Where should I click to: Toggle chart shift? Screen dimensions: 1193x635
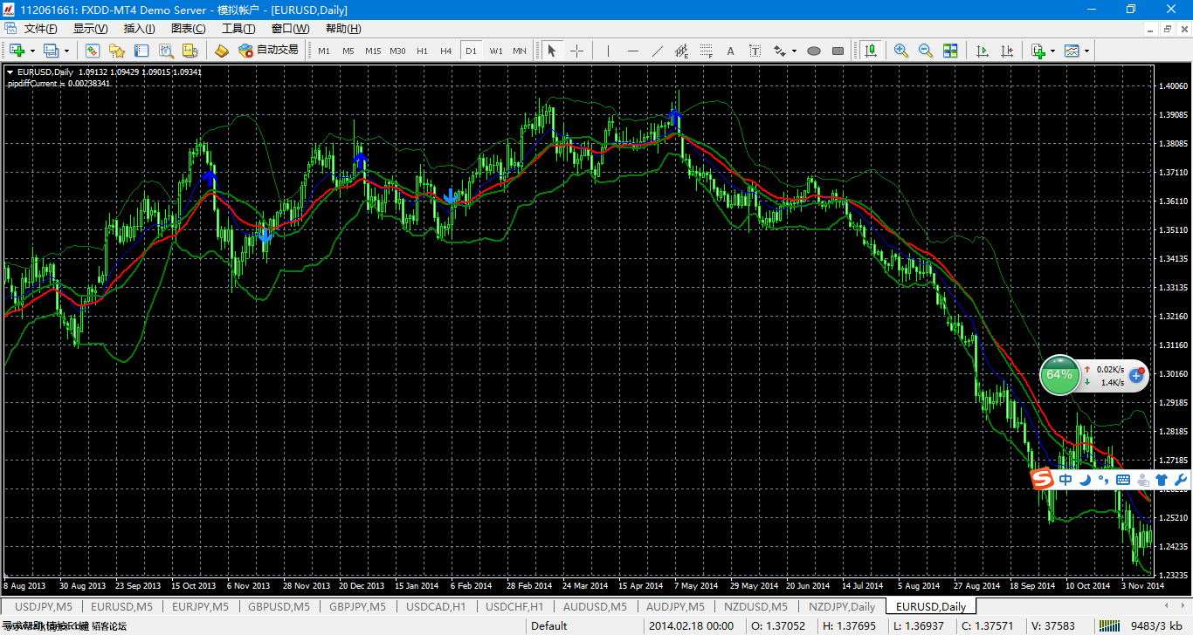[x=1007, y=51]
